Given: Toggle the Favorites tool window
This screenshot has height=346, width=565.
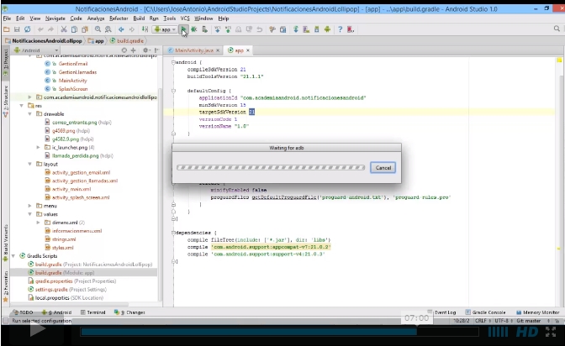Looking at the screenshot, I should [x=5, y=286].
